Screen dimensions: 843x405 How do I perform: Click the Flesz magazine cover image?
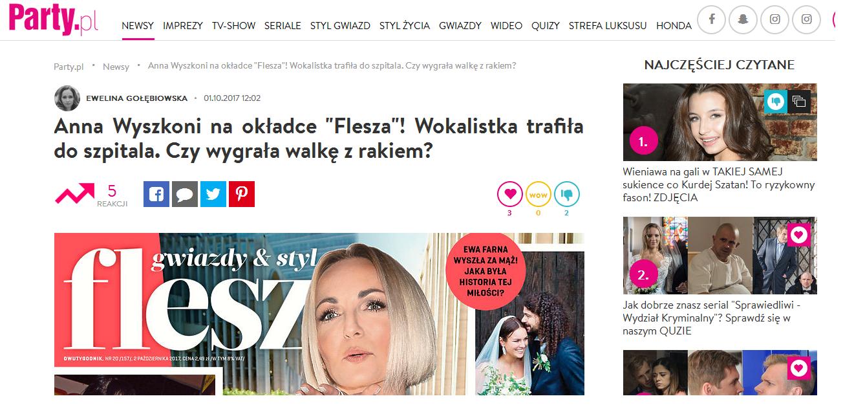click(319, 314)
